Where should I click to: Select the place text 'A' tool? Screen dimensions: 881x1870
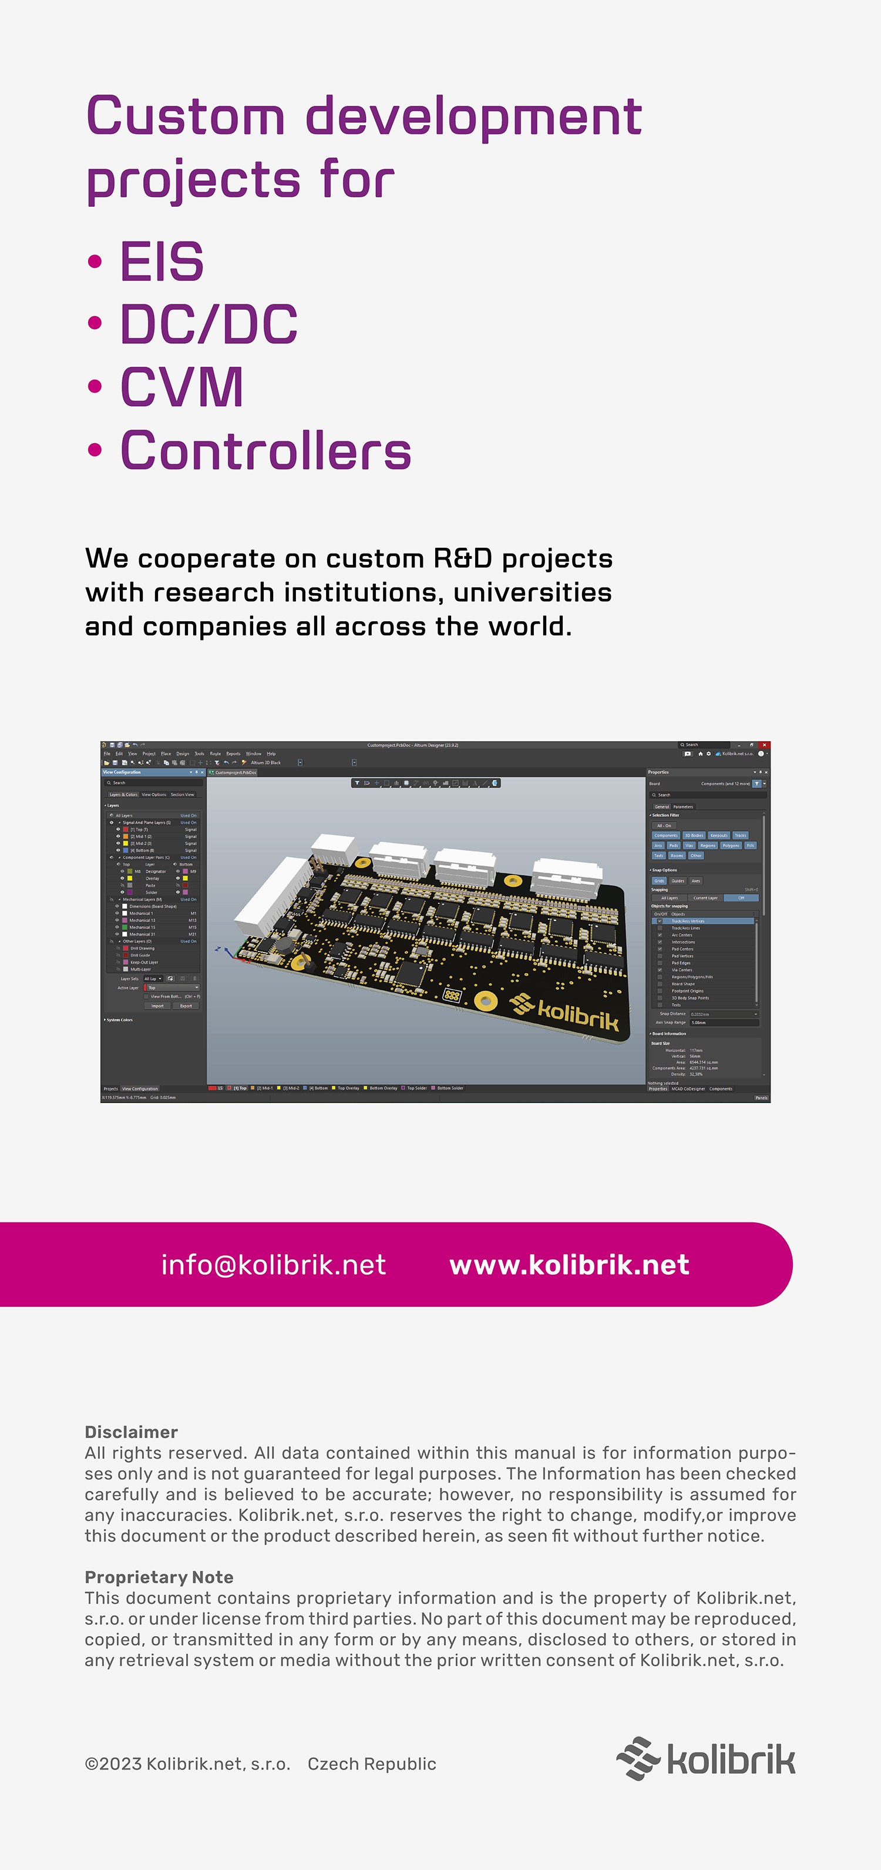point(475,783)
